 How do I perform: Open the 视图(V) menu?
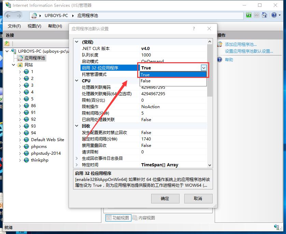tap(34, 26)
